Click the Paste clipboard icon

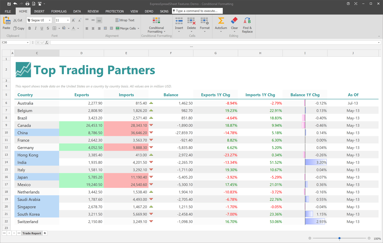(6, 21)
